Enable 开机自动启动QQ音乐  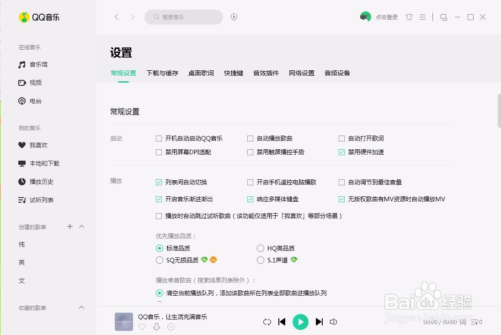159,138
